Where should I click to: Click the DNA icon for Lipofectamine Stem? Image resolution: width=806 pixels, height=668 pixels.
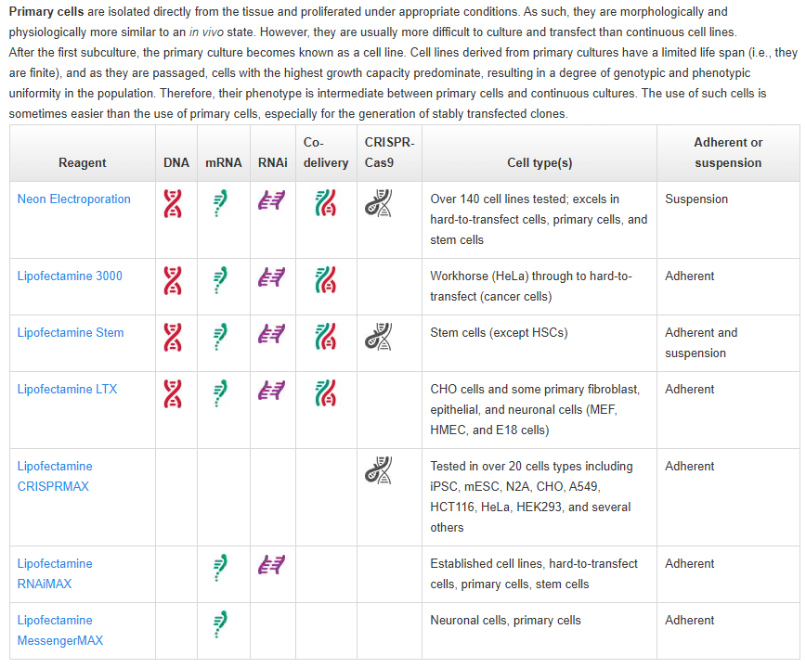tap(173, 337)
